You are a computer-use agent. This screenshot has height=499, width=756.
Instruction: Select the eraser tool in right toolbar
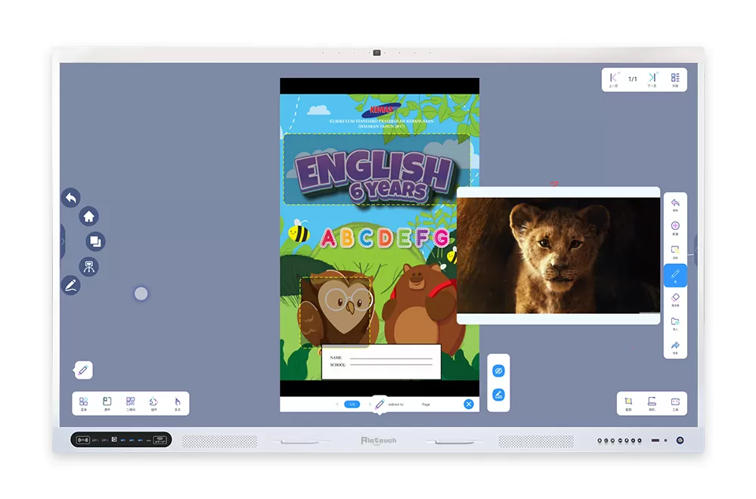coord(675,299)
